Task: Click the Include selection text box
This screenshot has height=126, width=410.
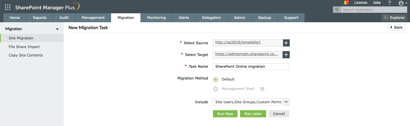Action: coord(248,102)
